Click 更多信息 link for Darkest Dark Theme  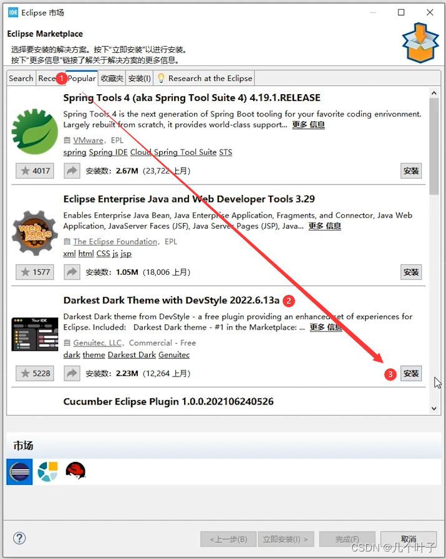326,327
